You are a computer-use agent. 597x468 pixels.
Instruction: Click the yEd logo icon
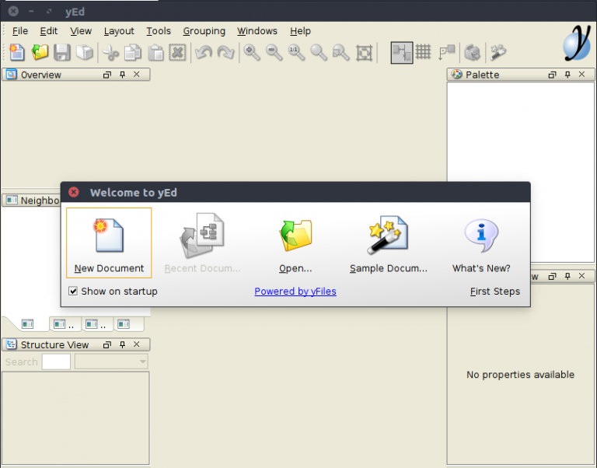(x=578, y=43)
